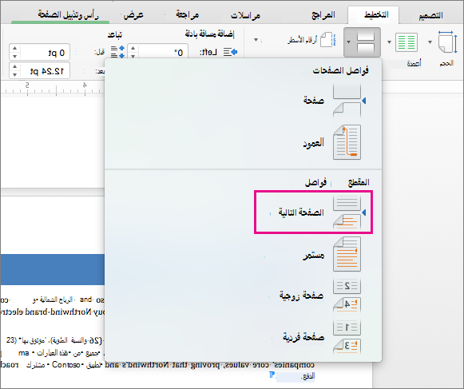This screenshot has height=389, width=464.
Task: Expand the page size dropdown arrow
Action: (430, 42)
